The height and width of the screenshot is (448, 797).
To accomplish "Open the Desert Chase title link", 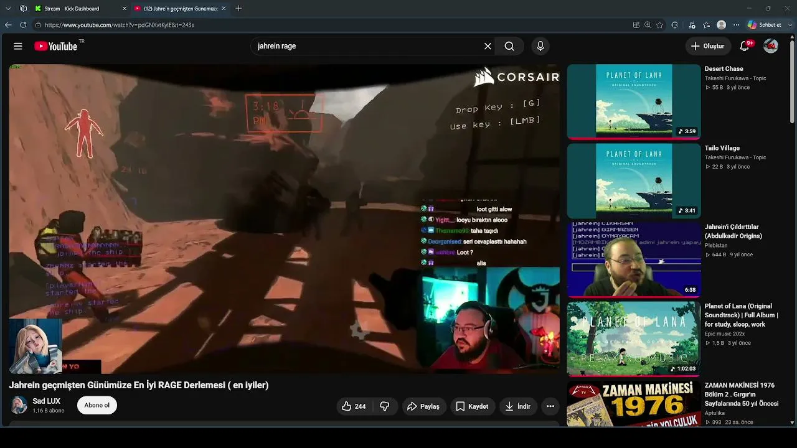I will [x=724, y=68].
